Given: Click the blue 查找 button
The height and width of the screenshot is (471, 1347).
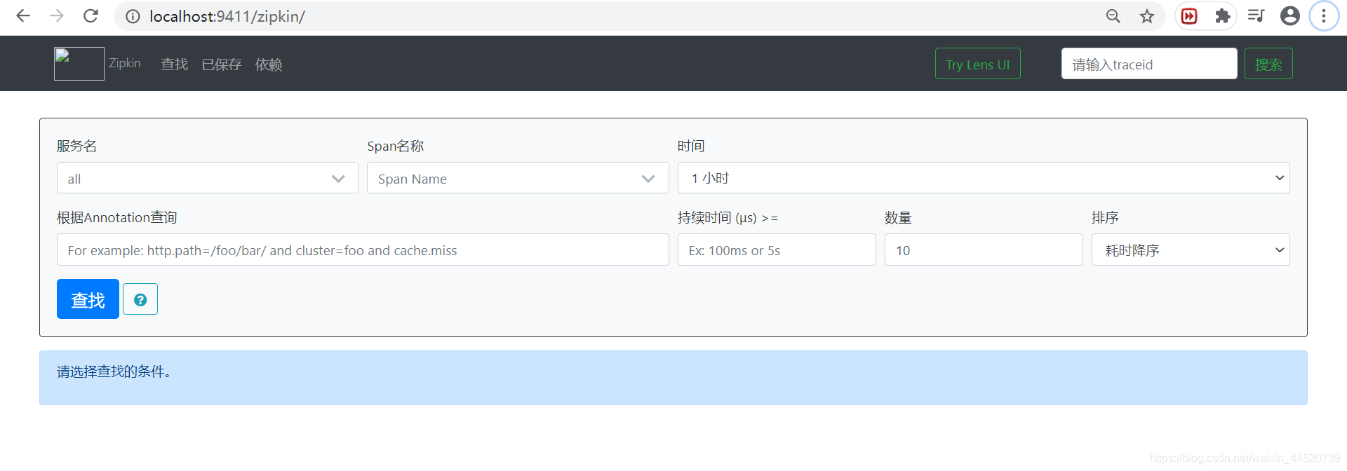Looking at the screenshot, I should point(88,299).
